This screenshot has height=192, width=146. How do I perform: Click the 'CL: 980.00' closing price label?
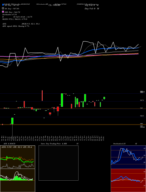point(54,5)
